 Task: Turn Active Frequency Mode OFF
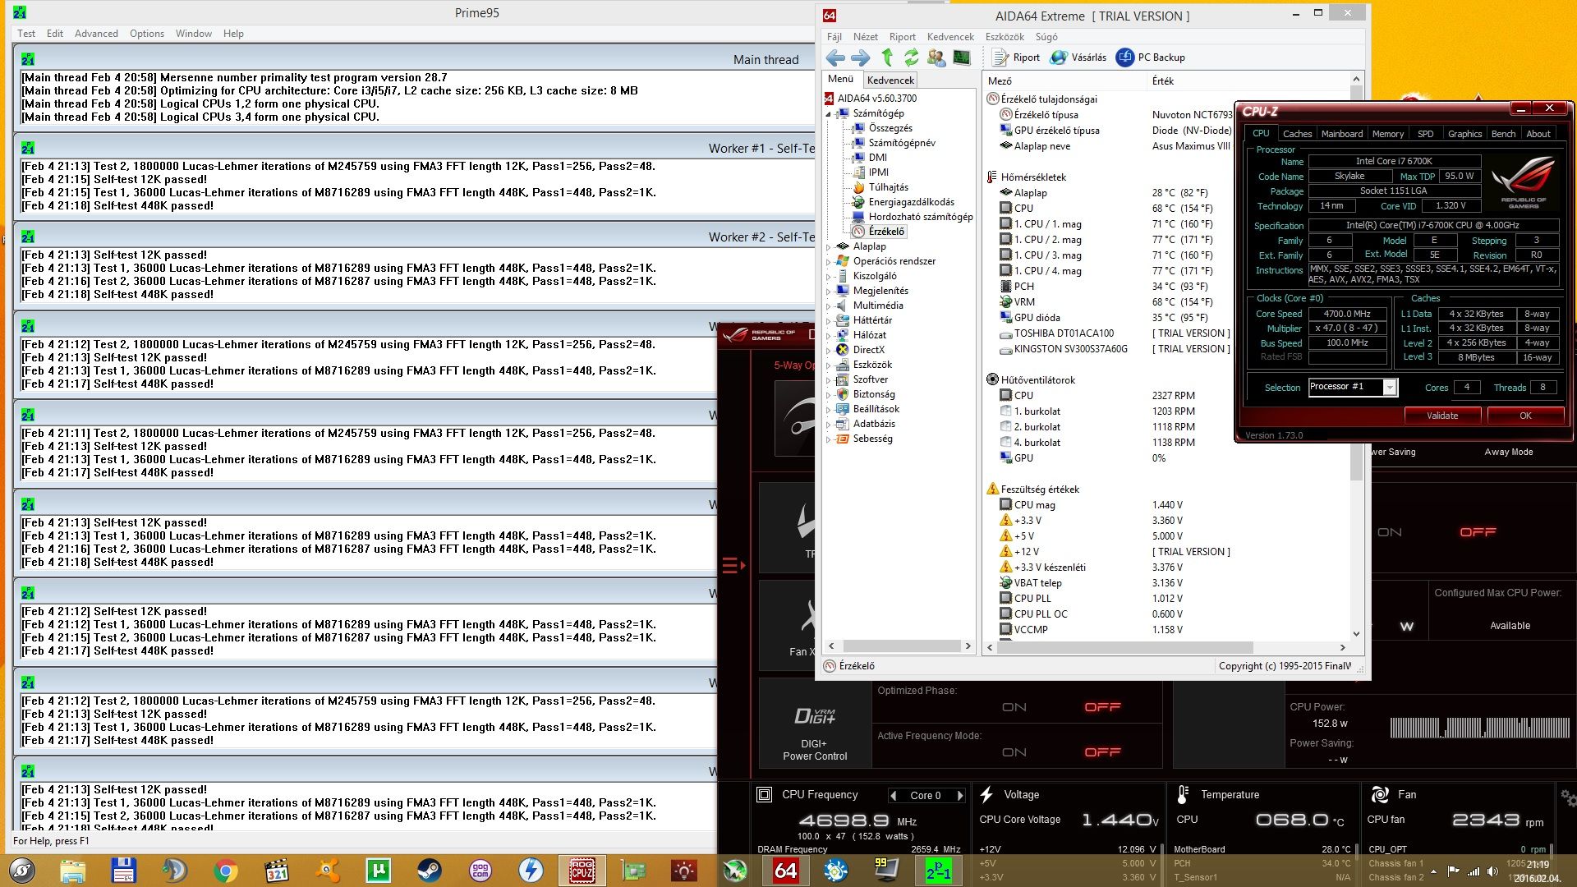tap(1102, 752)
